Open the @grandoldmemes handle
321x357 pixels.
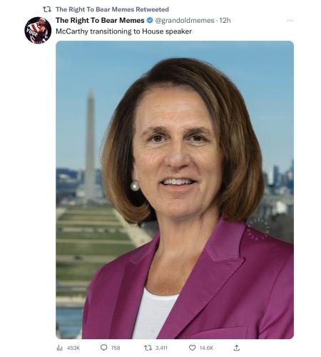[185, 21]
